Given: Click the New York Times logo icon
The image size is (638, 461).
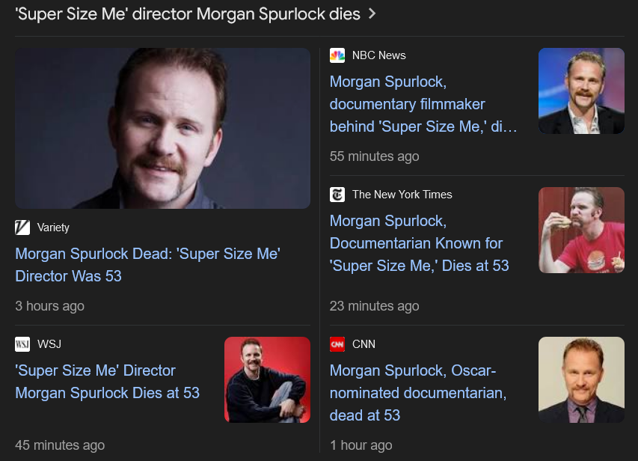Looking at the screenshot, I should click(337, 195).
